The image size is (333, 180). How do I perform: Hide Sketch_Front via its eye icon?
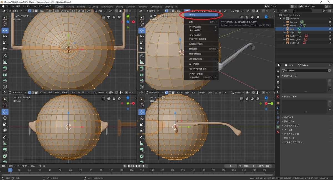click(330, 36)
